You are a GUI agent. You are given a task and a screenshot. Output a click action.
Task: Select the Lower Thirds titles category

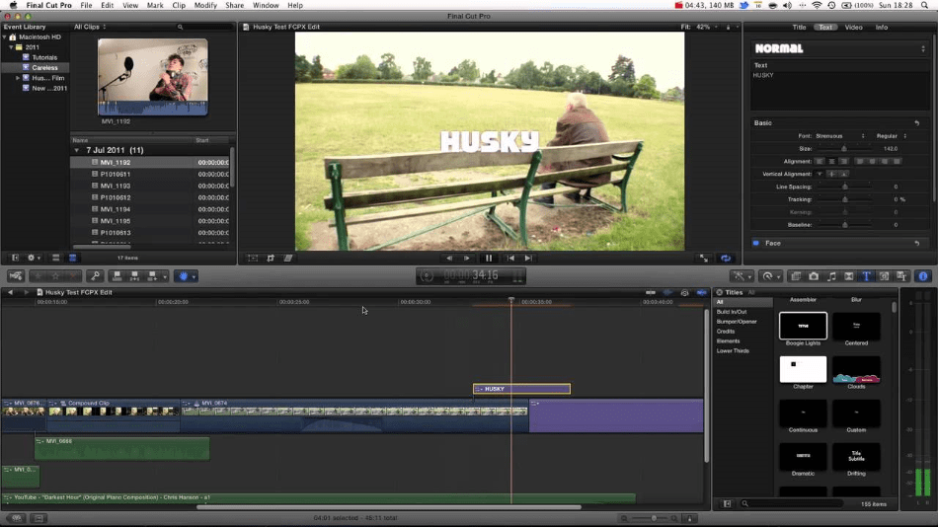[733, 350]
